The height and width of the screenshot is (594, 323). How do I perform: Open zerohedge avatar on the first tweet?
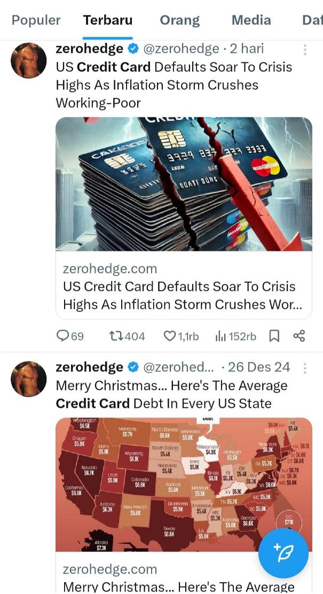[x=29, y=60]
